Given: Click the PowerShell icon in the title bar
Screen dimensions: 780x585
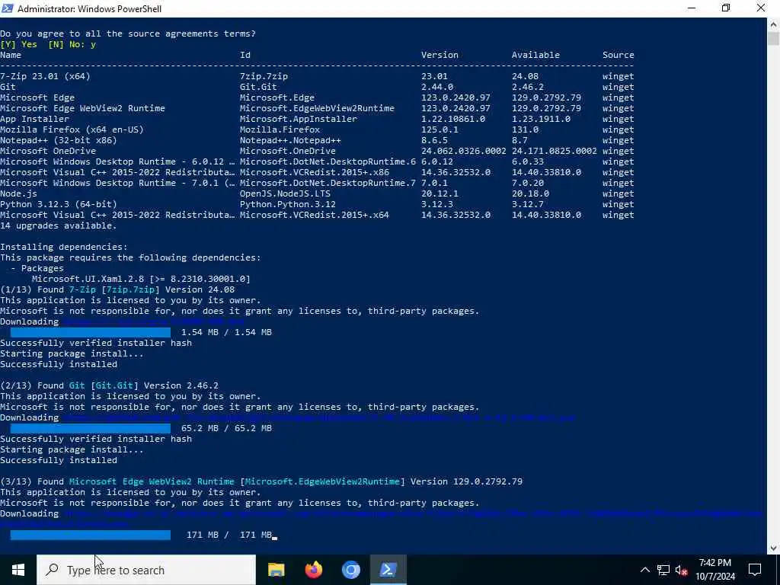Looking at the screenshot, I should coord(8,8).
